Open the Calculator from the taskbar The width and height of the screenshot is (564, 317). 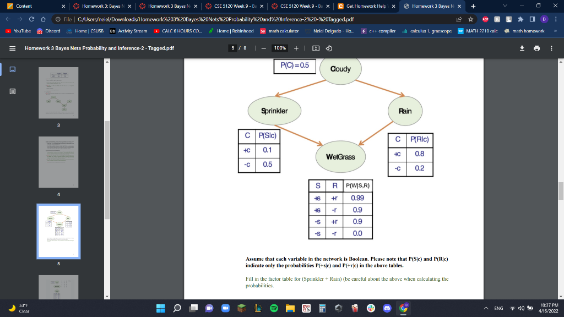pyautogui.click(x=322, y=308)
